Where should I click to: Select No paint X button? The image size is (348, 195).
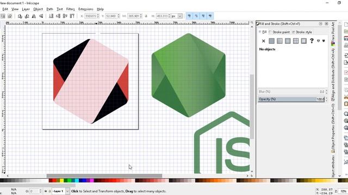click(263, 41)
